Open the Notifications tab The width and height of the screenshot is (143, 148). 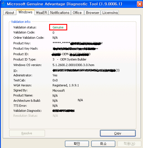[60, 13]
